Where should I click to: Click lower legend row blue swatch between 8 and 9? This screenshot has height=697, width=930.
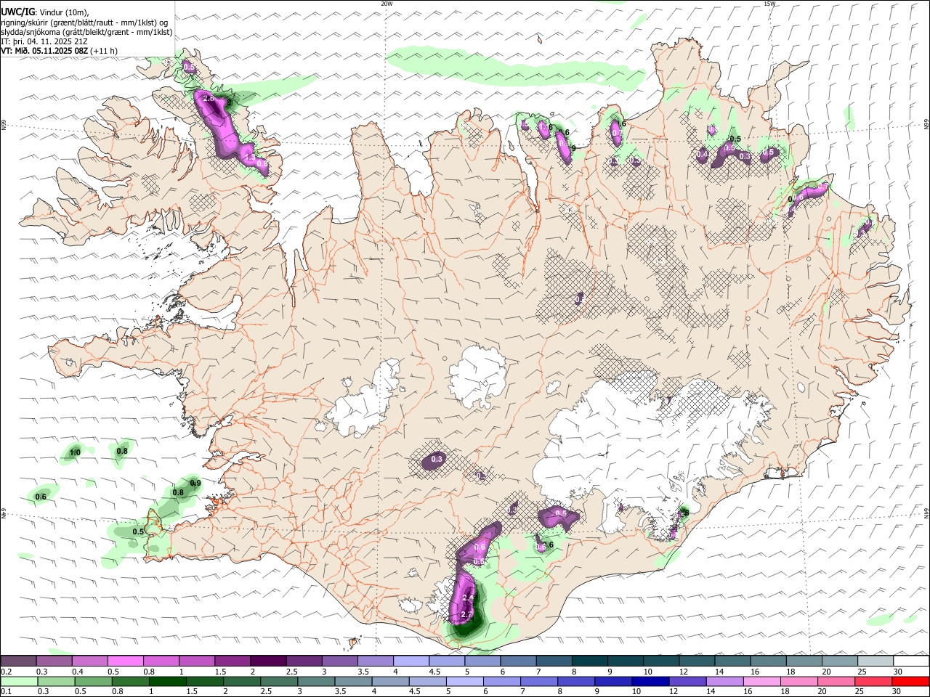click(576, 681)
